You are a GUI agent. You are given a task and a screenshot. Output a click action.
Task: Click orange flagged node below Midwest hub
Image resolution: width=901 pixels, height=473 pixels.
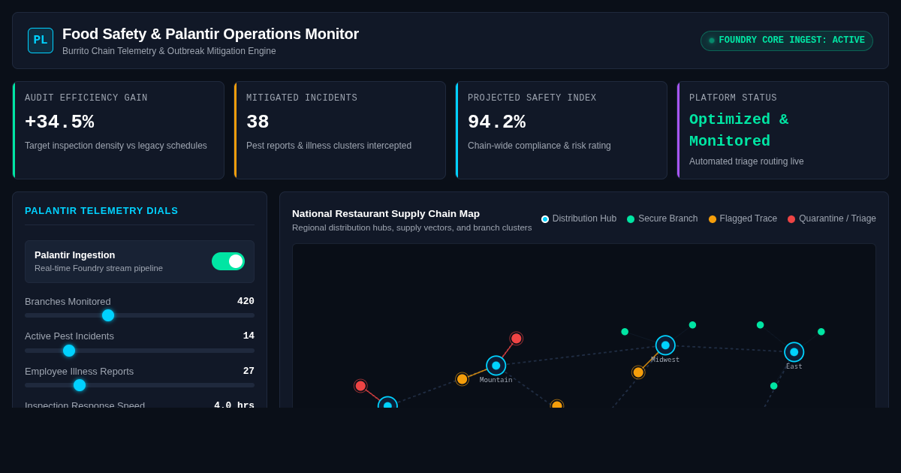tap(638, 372)
